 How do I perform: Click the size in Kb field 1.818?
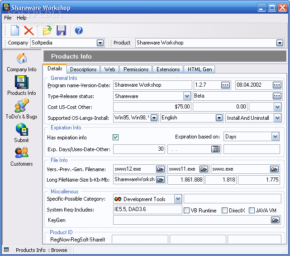tap(221, 180)
